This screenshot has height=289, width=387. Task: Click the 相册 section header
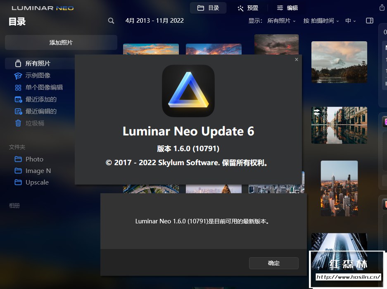[14, 206]
